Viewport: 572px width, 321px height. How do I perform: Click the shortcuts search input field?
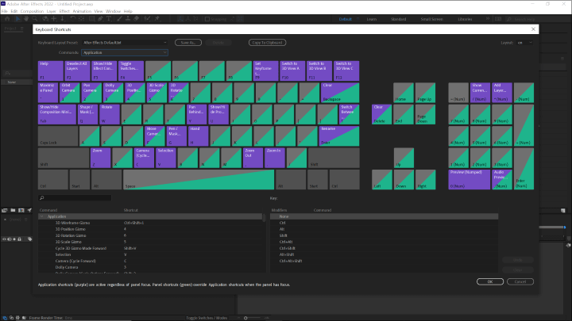(75, 198)
